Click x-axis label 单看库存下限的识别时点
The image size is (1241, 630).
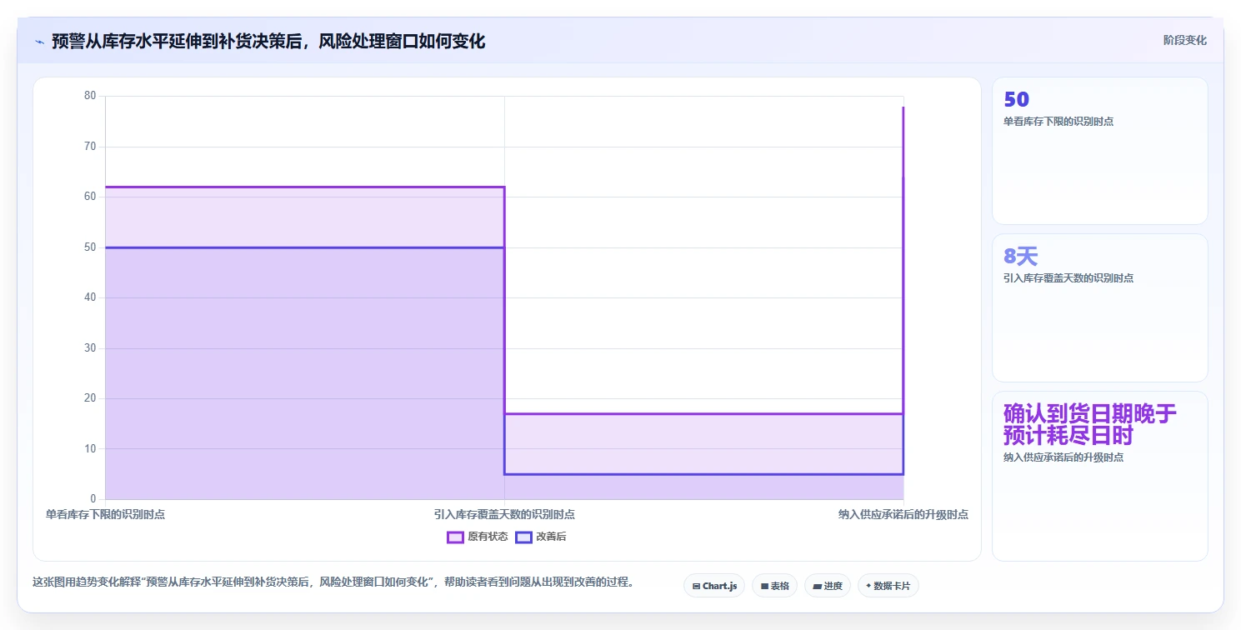(105, 515)
